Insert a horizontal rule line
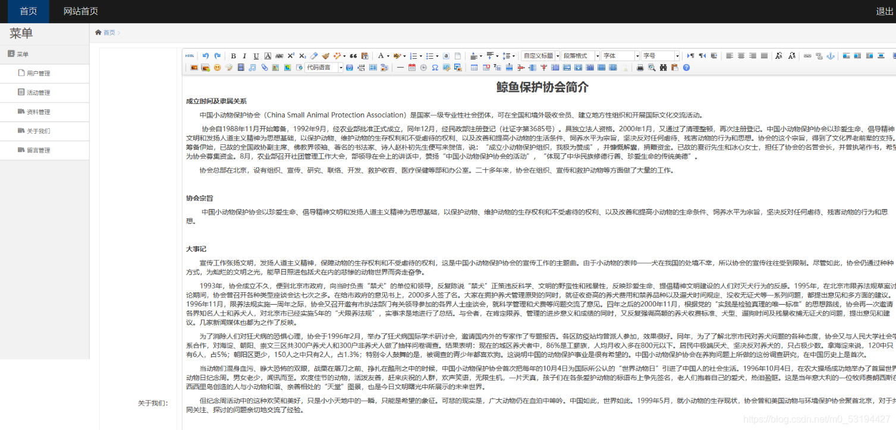Viewport: 896px width, 430px height. (x=400, y=67)
